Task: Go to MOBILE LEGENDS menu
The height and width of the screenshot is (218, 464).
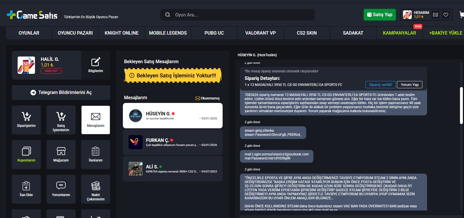Action: click(x=168, y=33)
